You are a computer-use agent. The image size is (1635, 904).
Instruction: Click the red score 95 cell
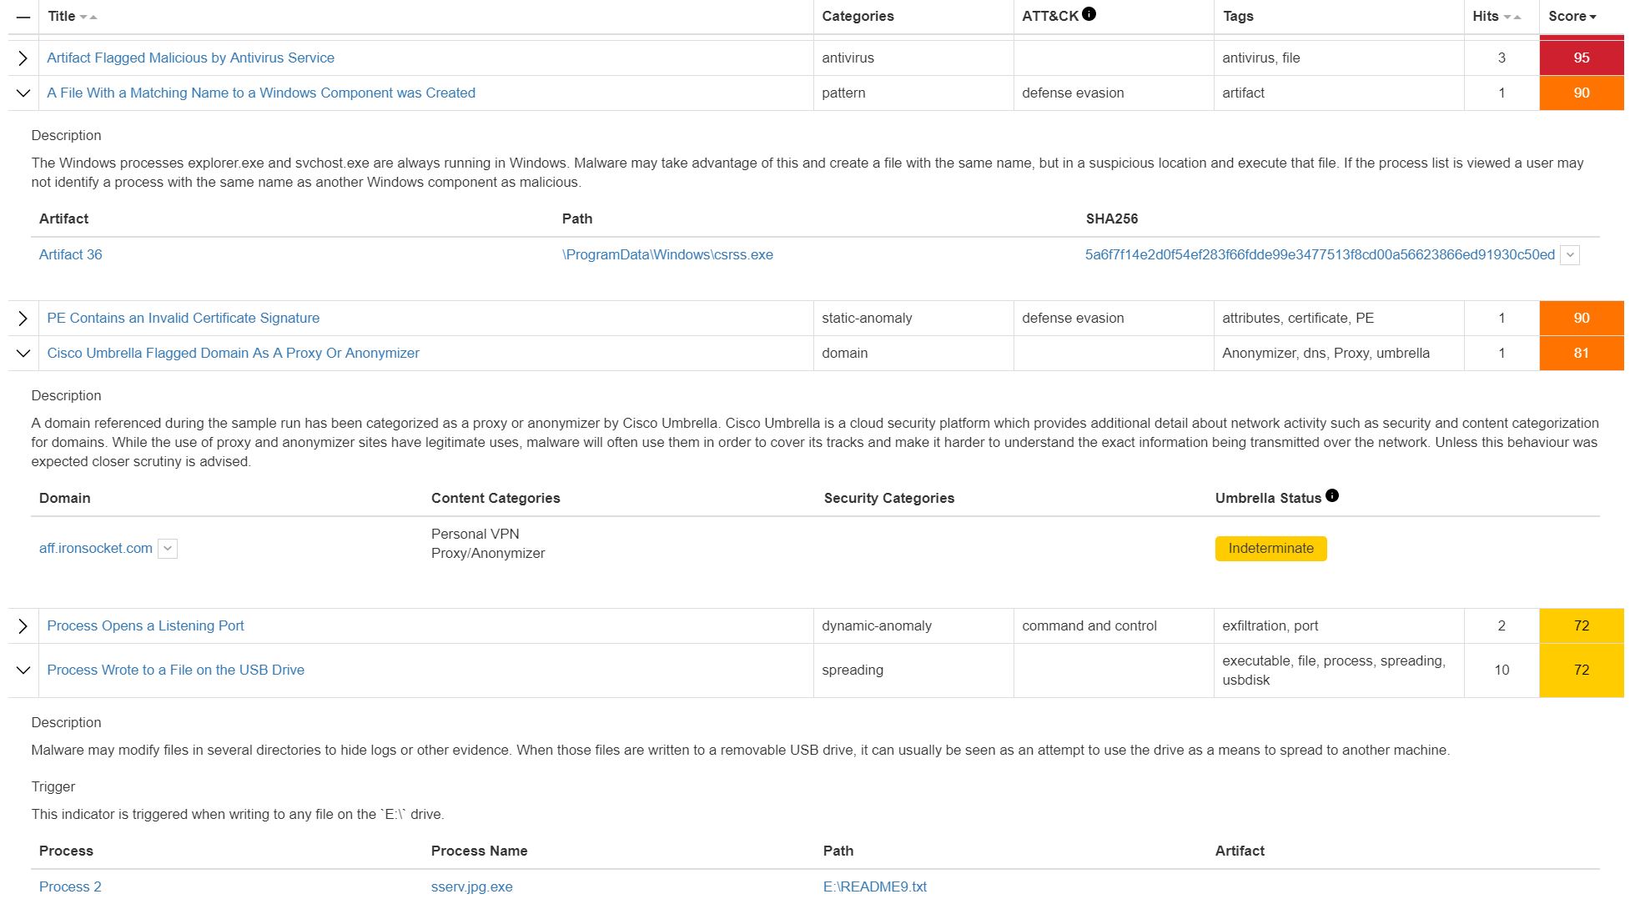coord(1581,58)
